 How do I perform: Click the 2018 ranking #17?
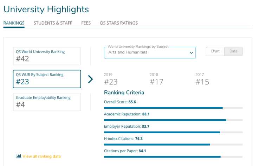pos(156,82)
